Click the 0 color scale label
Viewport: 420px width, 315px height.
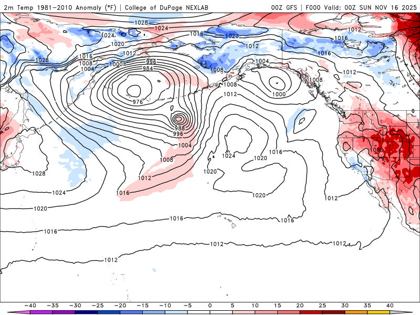pos(210,306)
